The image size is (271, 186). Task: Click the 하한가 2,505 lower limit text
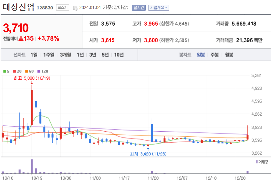[174, 40]
